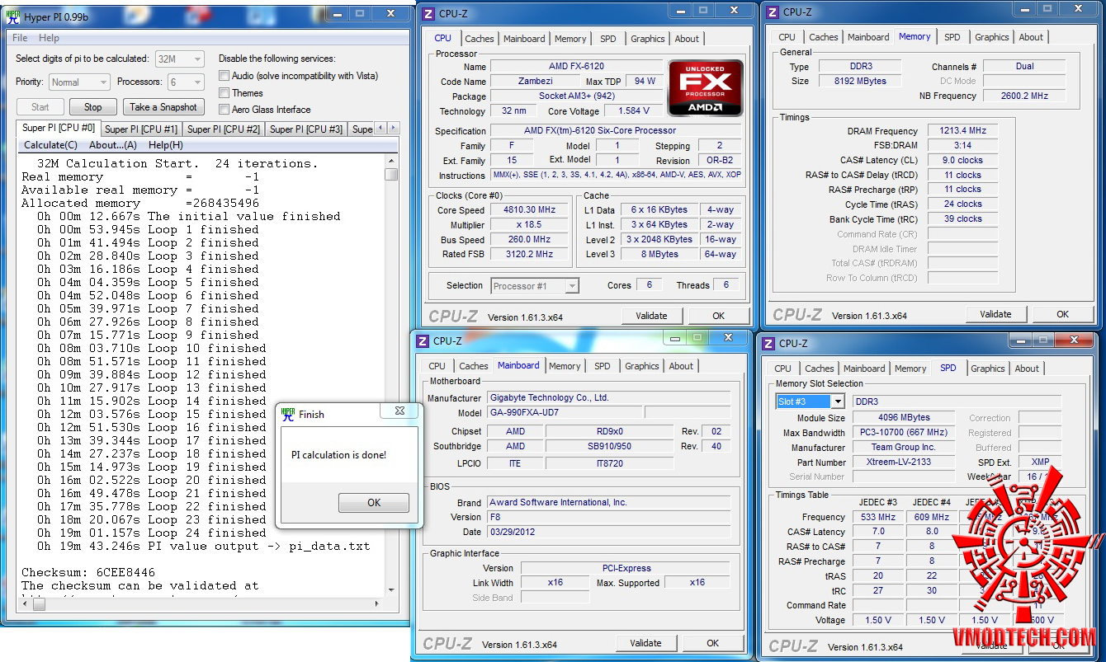Viewport: 1106px width, 662px height.
Task: Click the Z icon of the CPU-Z Mainboard window
Action: pos(422,340)
